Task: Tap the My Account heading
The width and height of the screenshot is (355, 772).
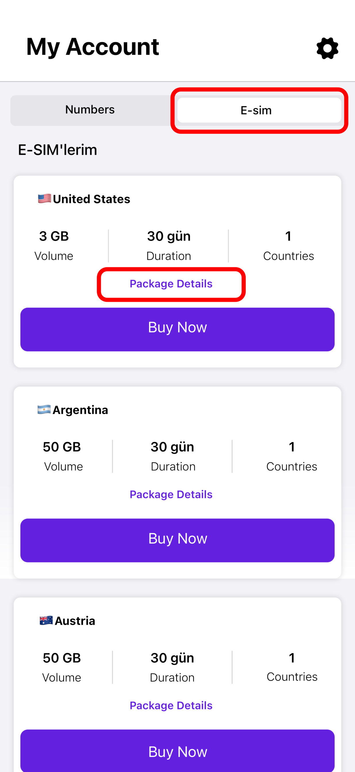Action: 93,47
